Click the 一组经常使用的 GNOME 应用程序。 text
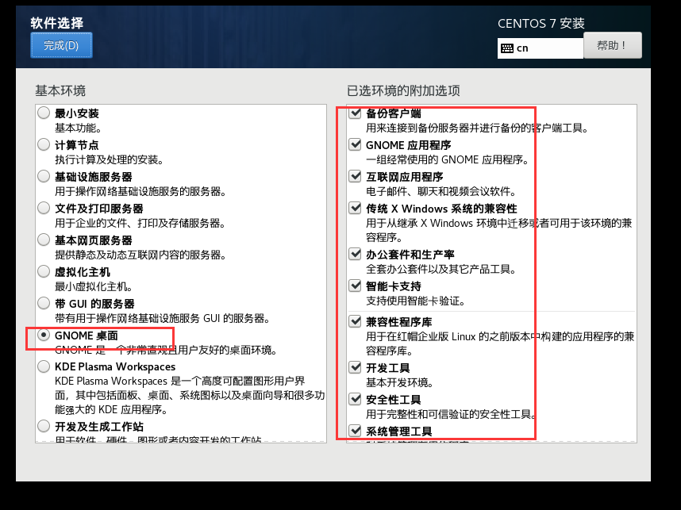 [x=448, y=159]
